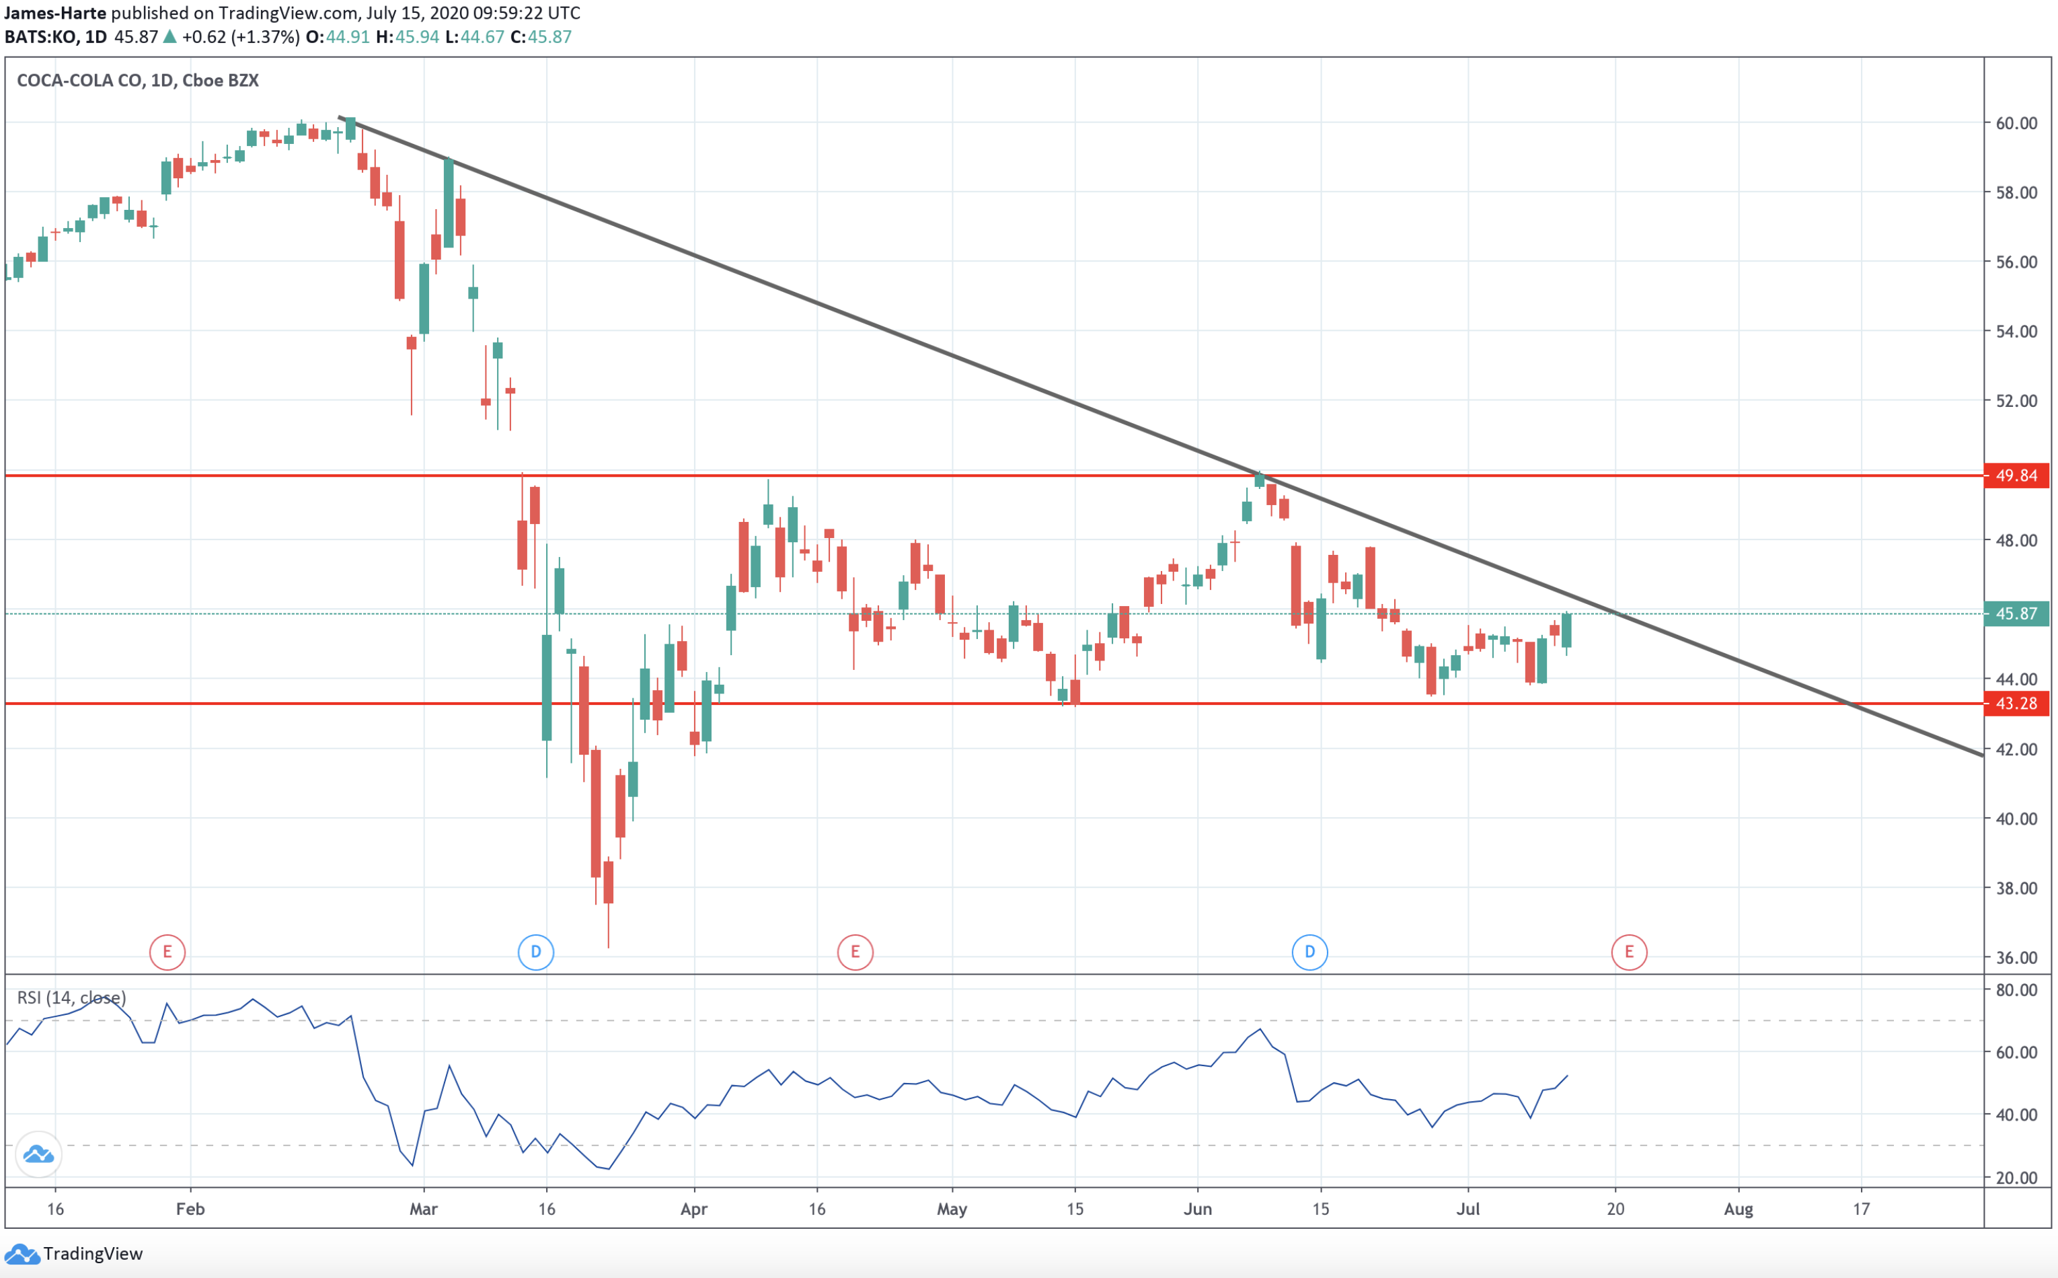Viewport: 2058px width, 1278px height.
Task: Click the 'Jul' label on the time axis
Action: (1470, 1209)
